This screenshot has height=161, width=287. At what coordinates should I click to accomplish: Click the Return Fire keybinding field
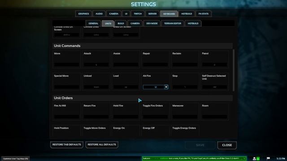(96, 117)
